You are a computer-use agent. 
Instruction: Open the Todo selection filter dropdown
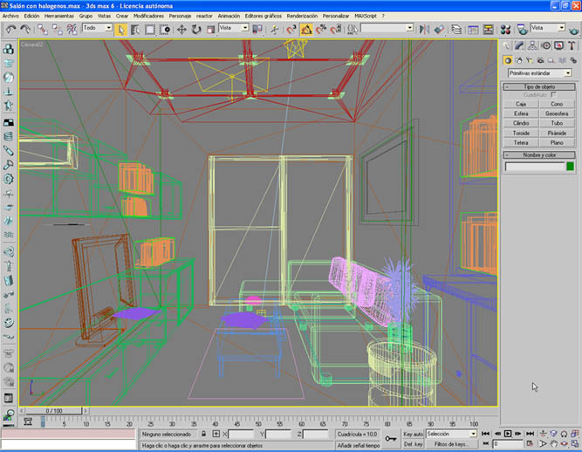97,28
